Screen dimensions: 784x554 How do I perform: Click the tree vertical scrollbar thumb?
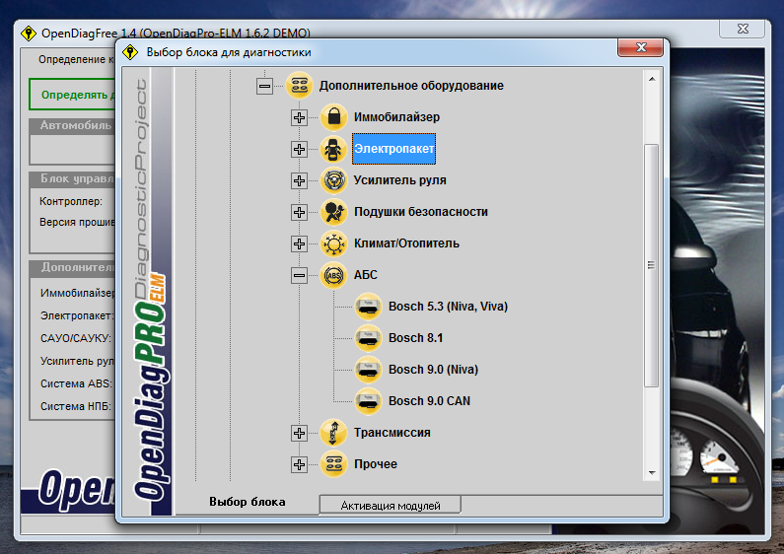click(652, 265)
